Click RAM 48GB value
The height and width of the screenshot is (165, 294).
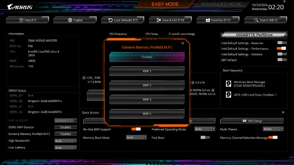click(32, 61)
